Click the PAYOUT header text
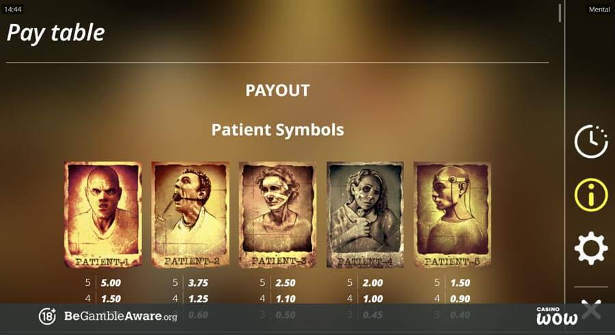The height and width of the screenshot is (335, 615). coord(277,91)
